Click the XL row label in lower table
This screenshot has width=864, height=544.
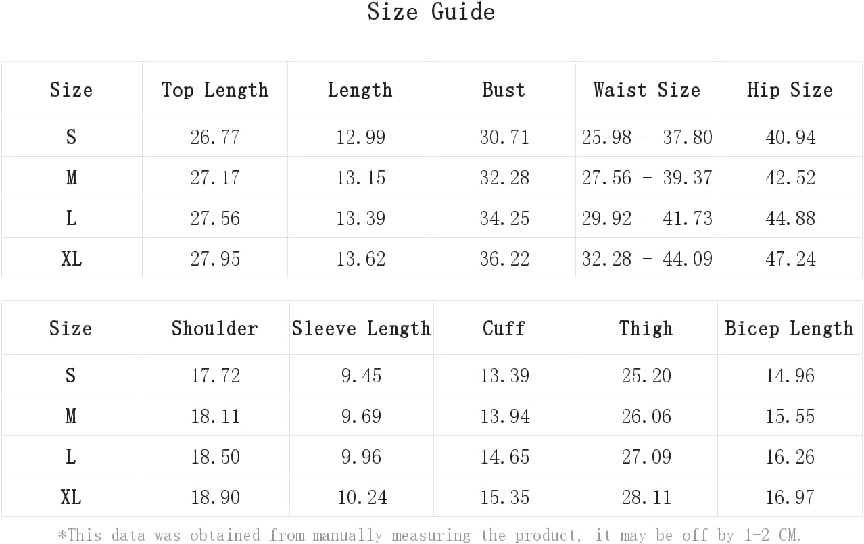click(71, 498)
